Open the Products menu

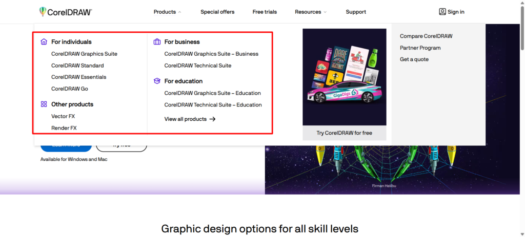click(165, 12)
